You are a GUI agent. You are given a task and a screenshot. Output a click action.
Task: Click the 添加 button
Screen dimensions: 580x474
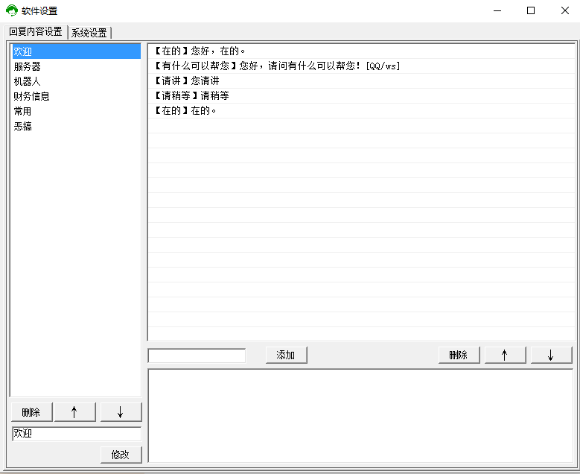(286, 355)
